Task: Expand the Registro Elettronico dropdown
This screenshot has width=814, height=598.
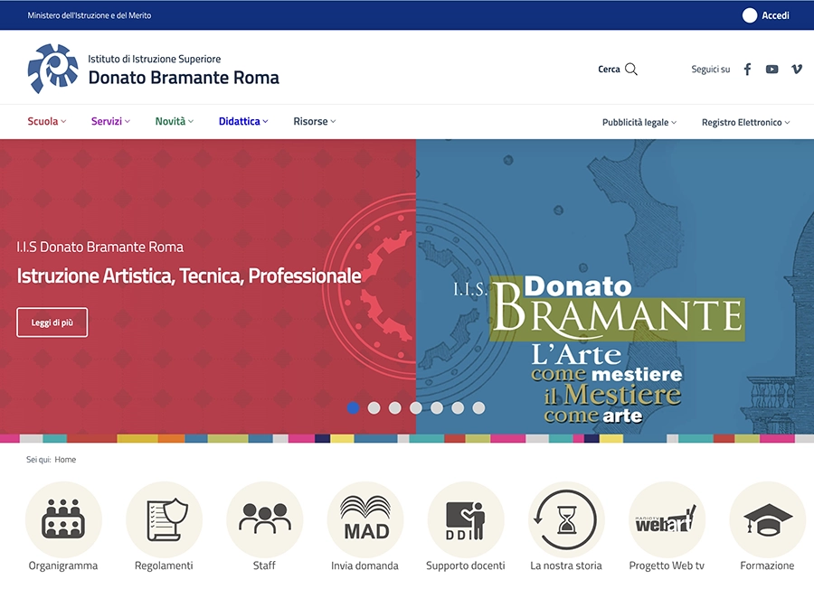Action: [x=746, y=123]
